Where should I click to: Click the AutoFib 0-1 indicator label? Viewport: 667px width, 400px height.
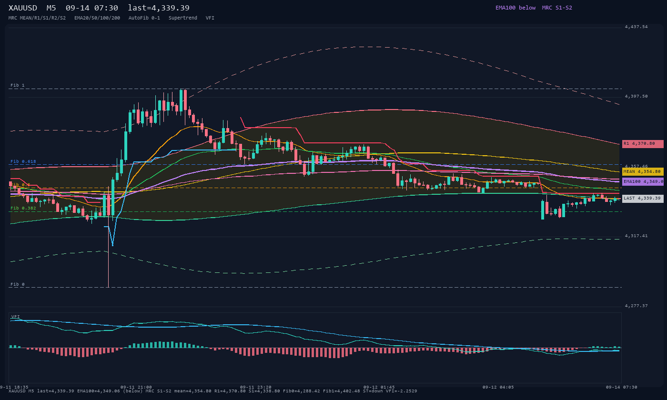click(144, 18)
